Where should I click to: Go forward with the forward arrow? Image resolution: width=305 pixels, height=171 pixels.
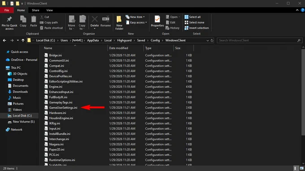tap(12, 40)
